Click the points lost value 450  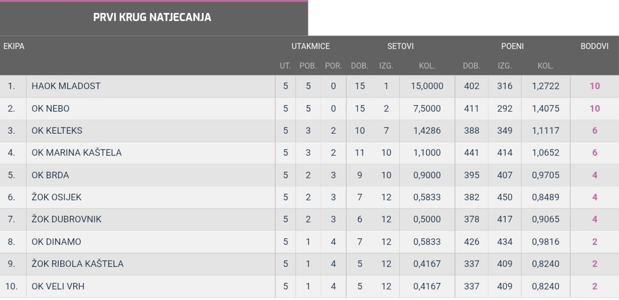(505, 197)
